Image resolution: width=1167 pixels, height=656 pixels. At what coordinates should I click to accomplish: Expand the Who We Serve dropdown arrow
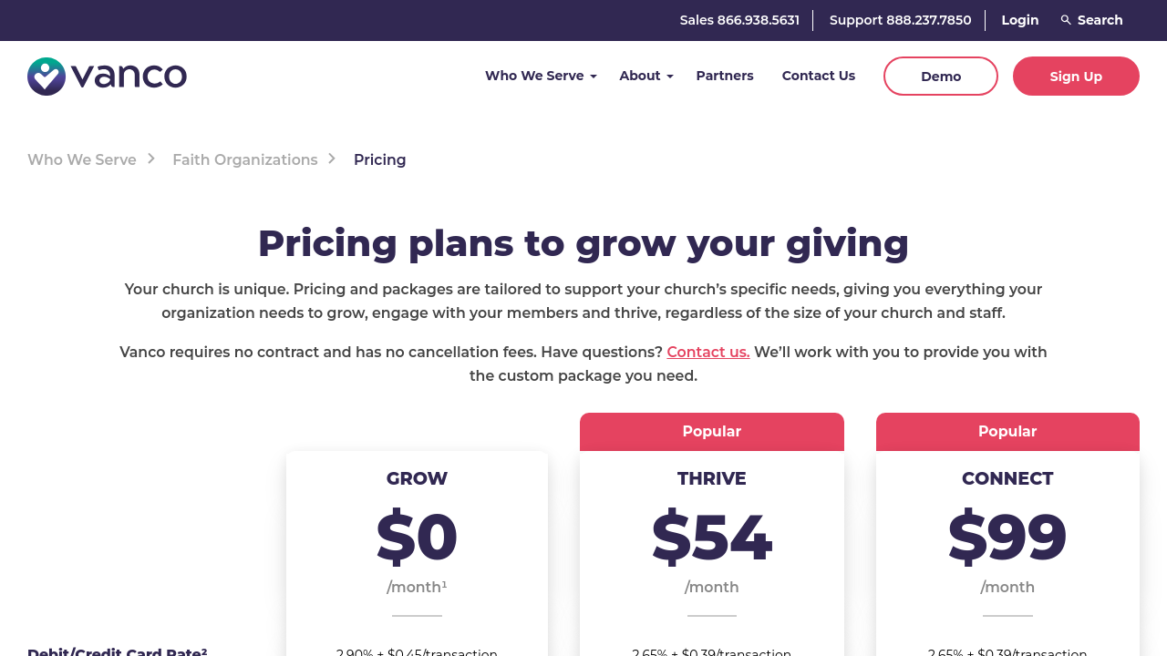point(594,77)
